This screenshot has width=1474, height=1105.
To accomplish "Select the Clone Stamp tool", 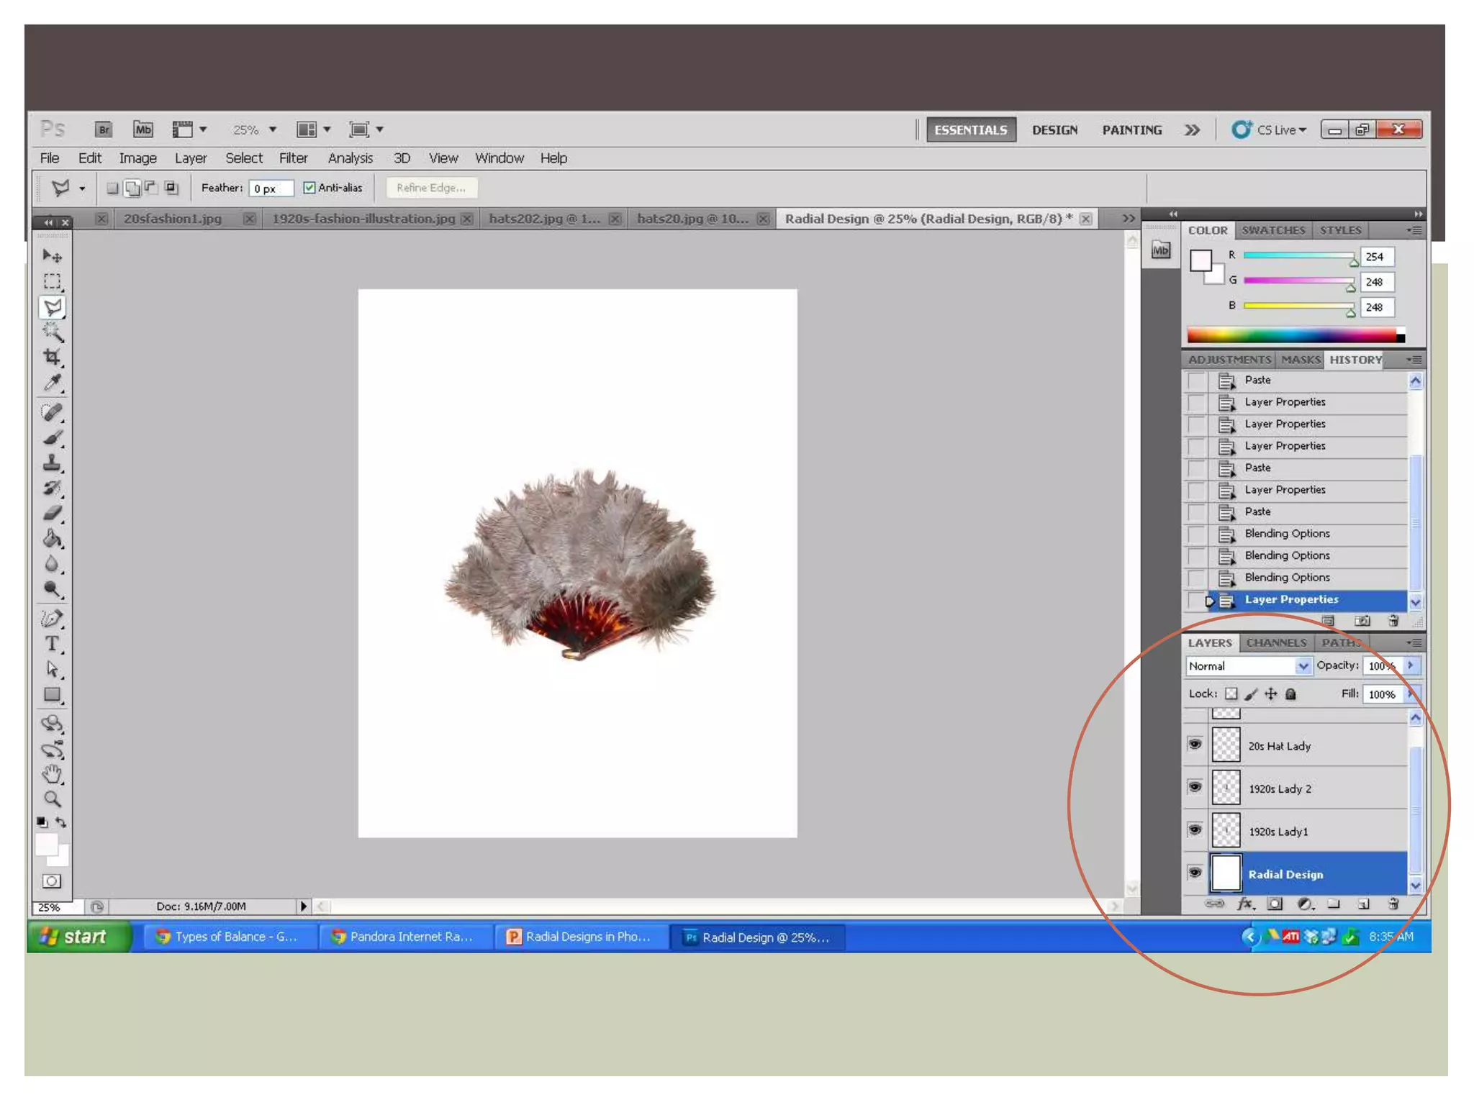I will [x=52, y=463].
